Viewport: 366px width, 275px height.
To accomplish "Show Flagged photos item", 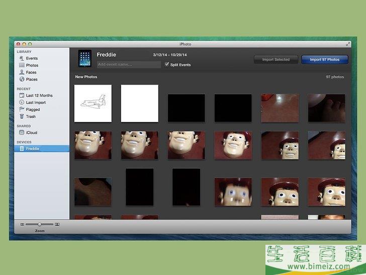I will [x=29, y=109].
